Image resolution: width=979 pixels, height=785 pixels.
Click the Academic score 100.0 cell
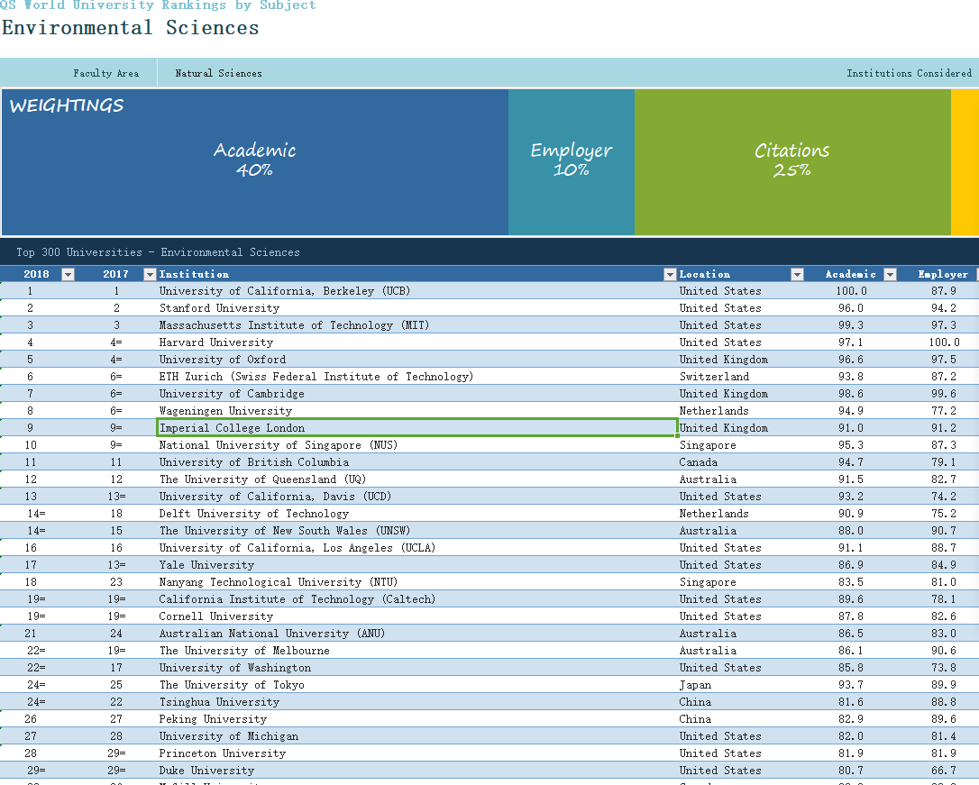(852, 291)
